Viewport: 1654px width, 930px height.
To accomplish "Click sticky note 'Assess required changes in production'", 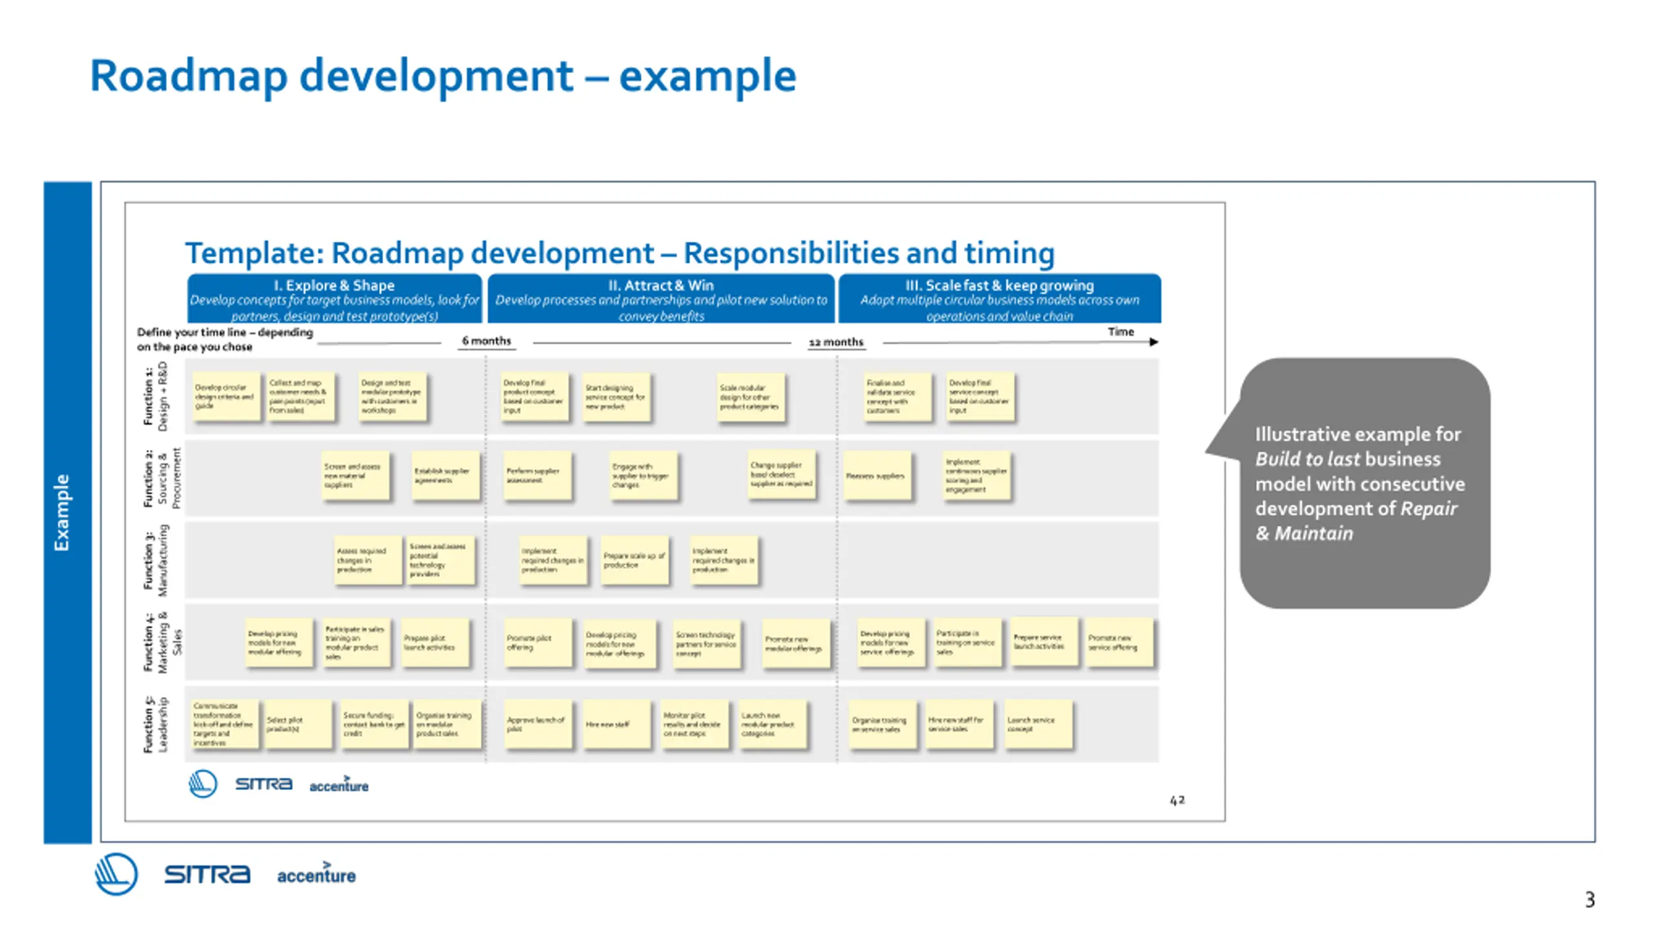I will click(x=368, y=560).
